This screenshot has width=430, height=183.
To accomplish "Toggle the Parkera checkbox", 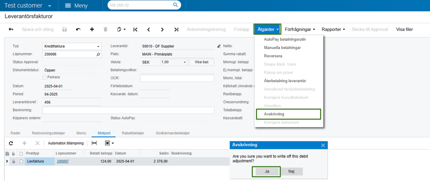I will tap(44, 78).
